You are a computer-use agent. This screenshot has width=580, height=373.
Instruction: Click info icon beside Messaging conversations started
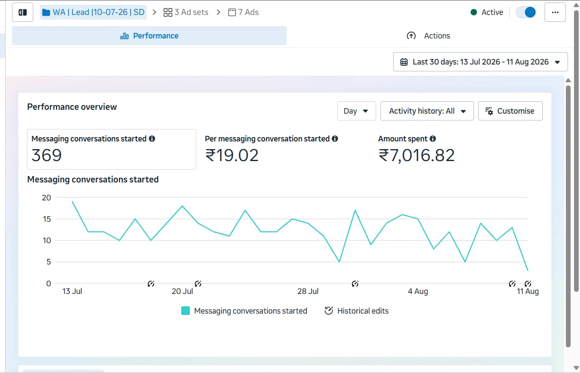tap(152, 139)
